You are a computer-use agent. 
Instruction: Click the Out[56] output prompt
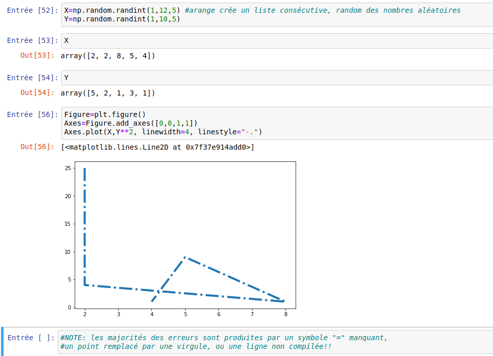(37, 147)
